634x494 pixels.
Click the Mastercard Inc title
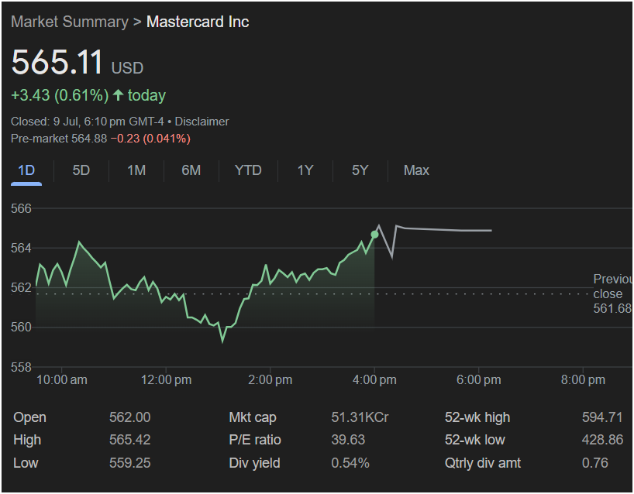coord(198,22)
